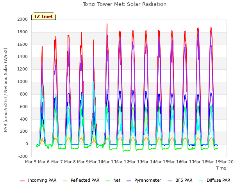Click the 400 y-axis tick label

click(x=24, y=119)
